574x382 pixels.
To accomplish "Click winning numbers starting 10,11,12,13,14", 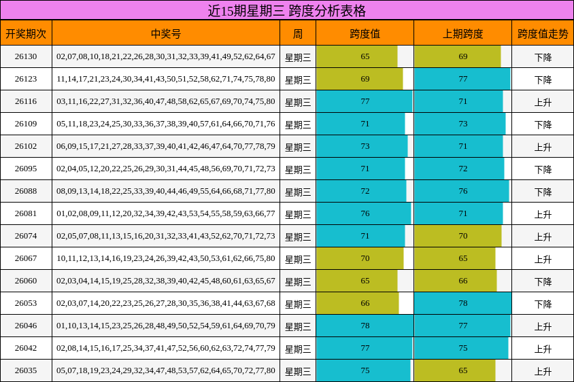I will click(x=166, y=258).
